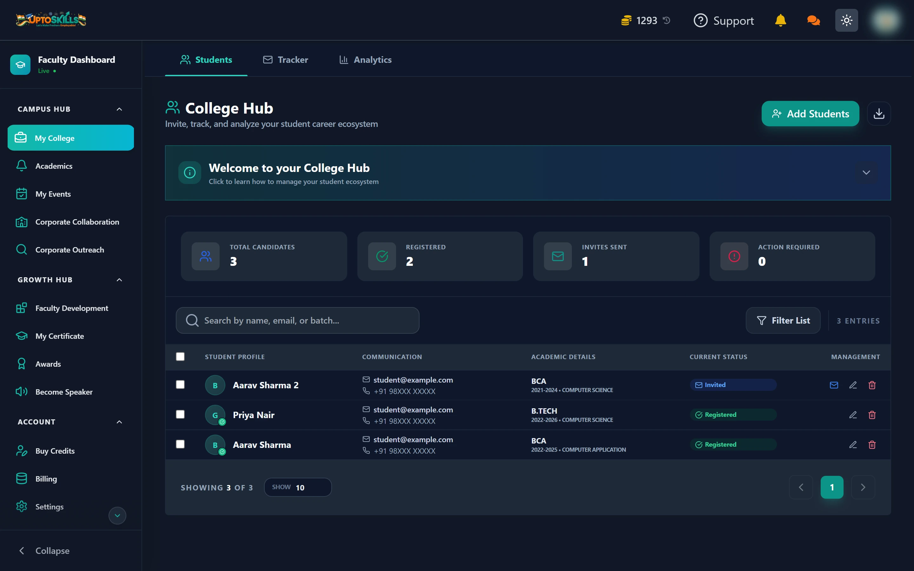914x571 pixels.
Task: Click Invites Sent envelope card icon
Action: tap(558, 256)
